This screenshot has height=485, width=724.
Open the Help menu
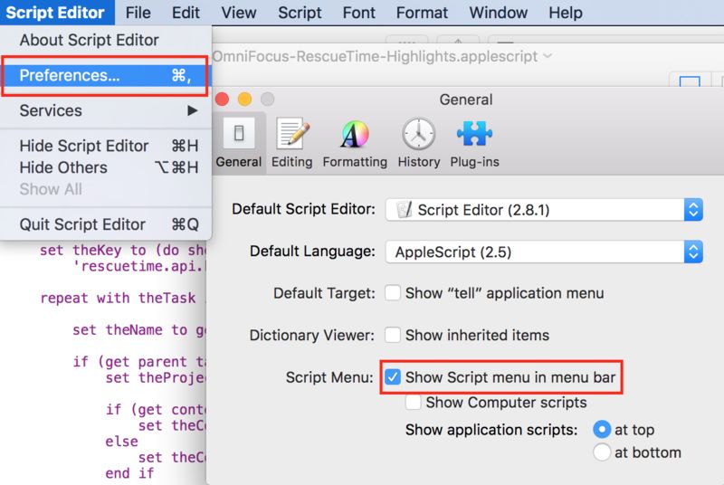click(566, 13)
